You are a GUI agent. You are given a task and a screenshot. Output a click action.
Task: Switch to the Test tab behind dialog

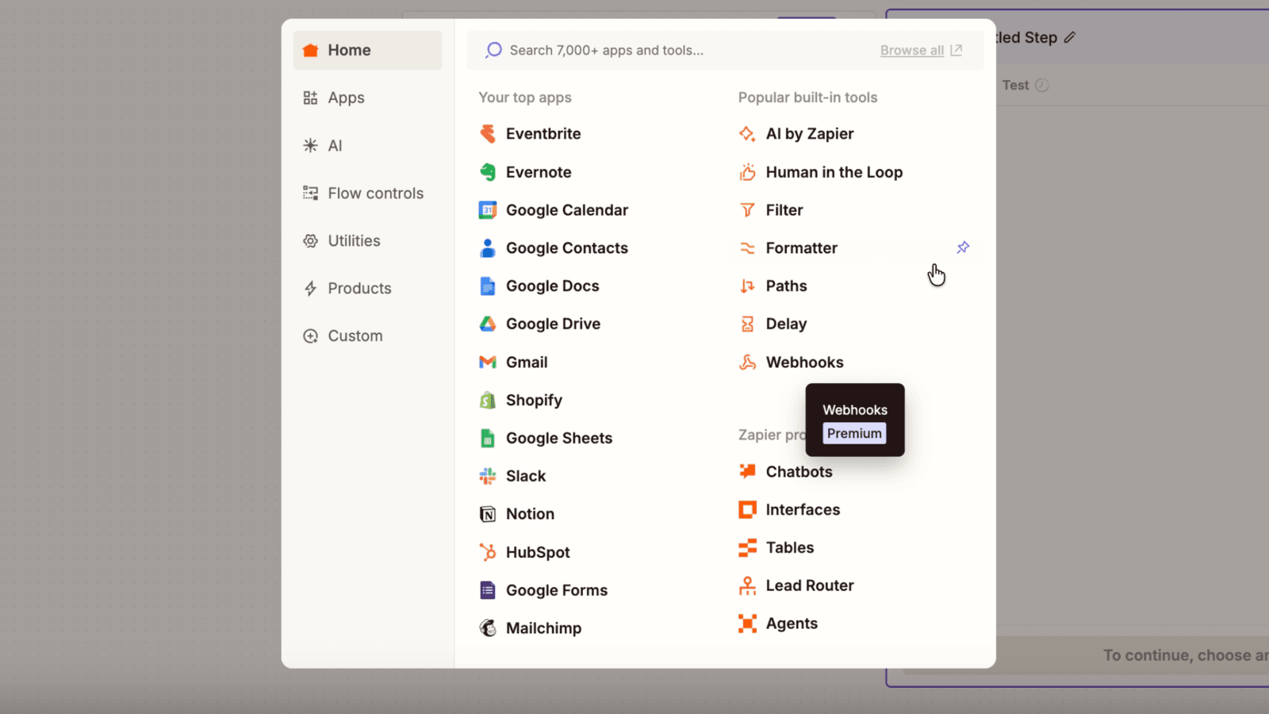(x=1025, y=85)
